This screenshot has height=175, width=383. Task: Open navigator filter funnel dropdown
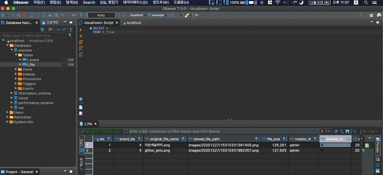point(70,35)
